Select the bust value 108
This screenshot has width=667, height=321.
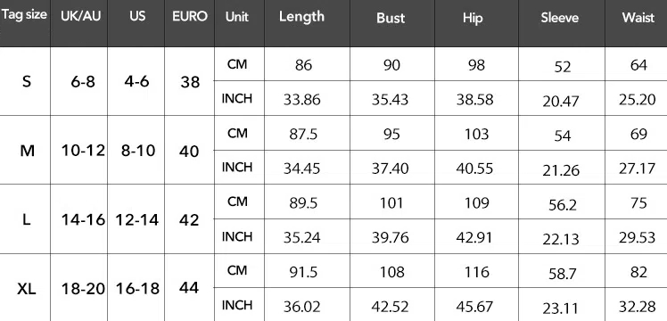[391, 272]
